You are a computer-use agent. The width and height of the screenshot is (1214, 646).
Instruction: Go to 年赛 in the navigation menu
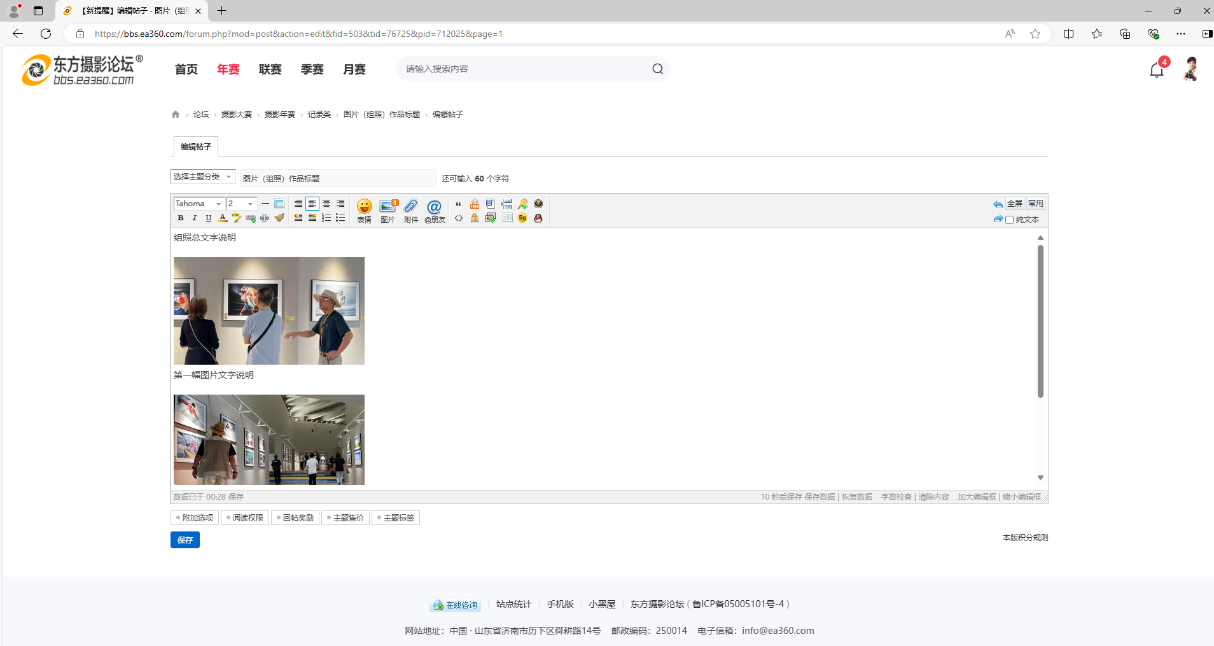[228, 69]
